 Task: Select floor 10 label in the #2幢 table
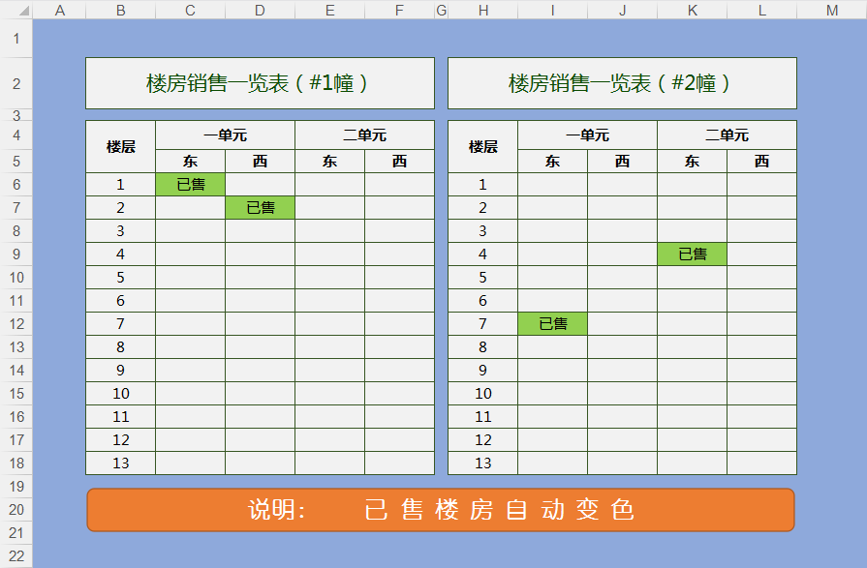tap(482, 394)
